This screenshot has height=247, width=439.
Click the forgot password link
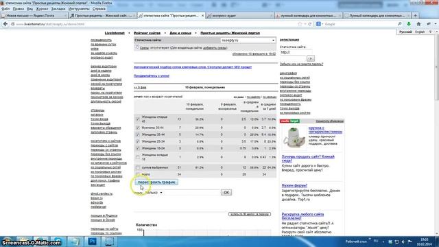coord(302,64)
